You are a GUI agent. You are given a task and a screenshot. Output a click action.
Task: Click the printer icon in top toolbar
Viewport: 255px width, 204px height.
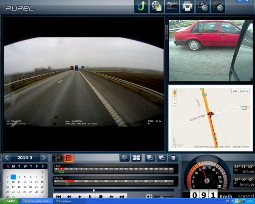tap(187, 6)
